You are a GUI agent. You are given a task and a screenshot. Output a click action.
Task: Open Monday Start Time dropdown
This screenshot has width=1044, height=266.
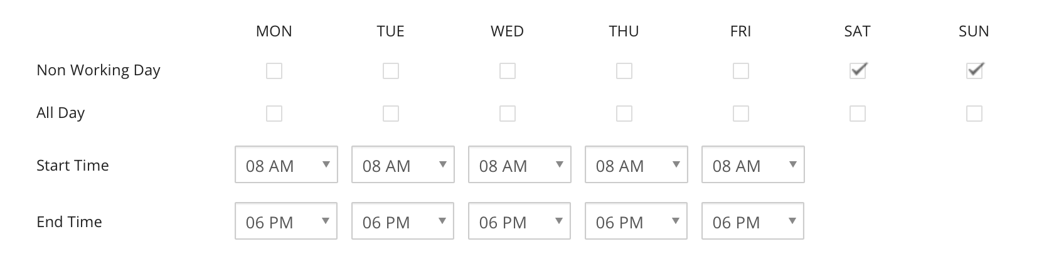(x=286, y=165)
